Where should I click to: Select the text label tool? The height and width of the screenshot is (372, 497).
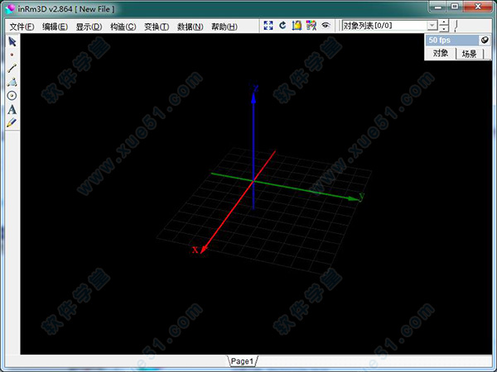pos(12,109)
